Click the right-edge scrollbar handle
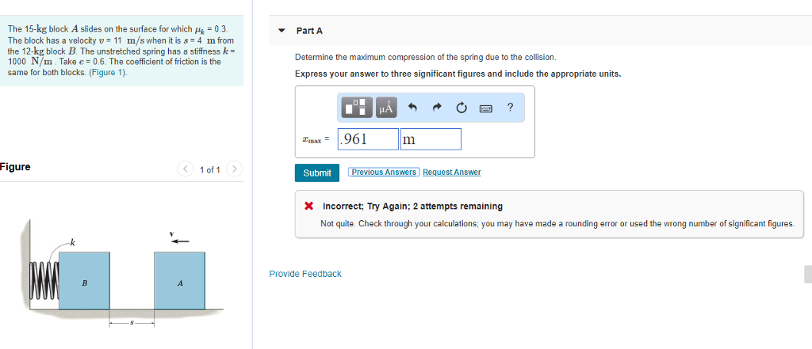The width and height of the screenshot is (812, 349). coord(807,274)
